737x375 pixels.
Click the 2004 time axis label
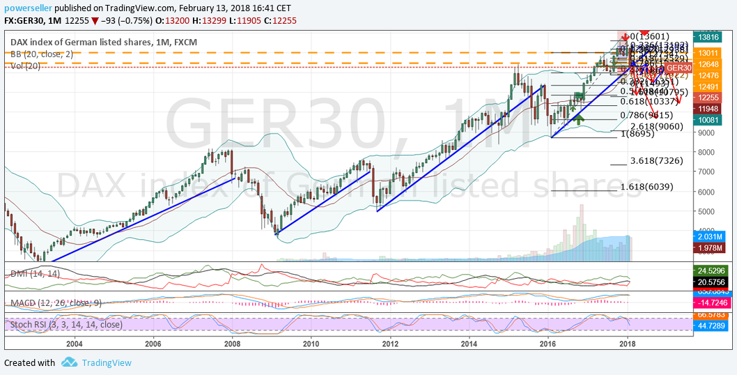click(75, 343)
